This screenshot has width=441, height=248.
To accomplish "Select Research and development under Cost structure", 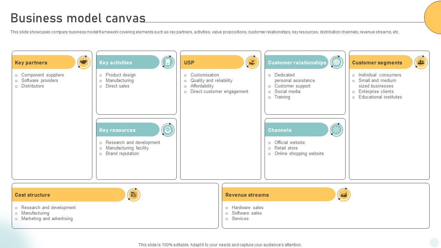I will pyautogui.click(x=48, y=208).
